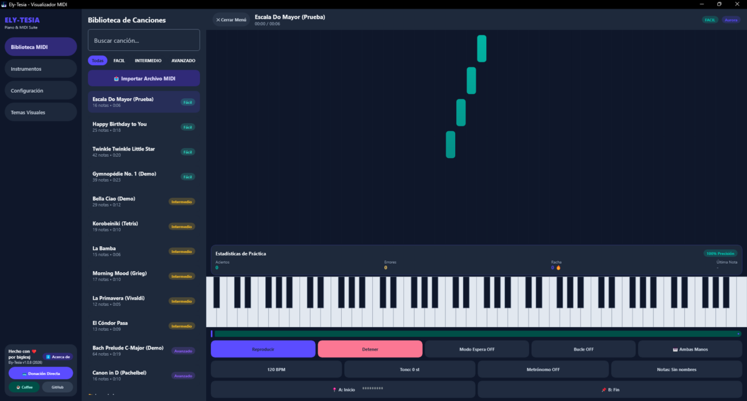Open the Instrumentos sidebar section
The width and height of the screenshot is (747, 401).
(x=40, y=68)
